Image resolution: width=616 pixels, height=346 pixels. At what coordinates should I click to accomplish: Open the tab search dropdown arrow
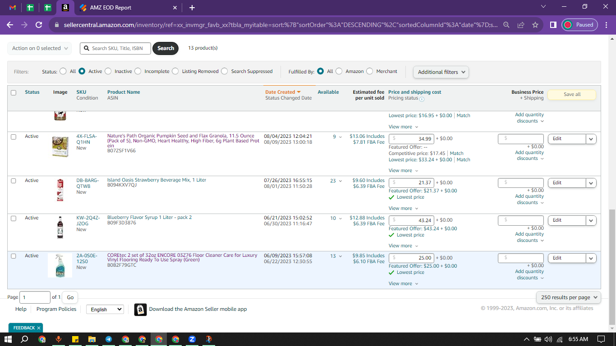point(543,7)
